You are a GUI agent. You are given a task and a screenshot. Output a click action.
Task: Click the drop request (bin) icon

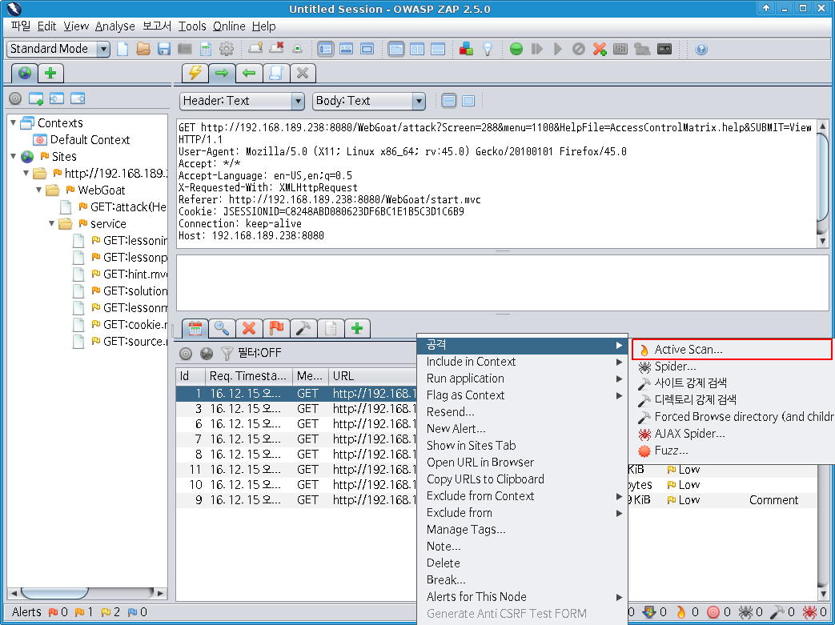579,49
